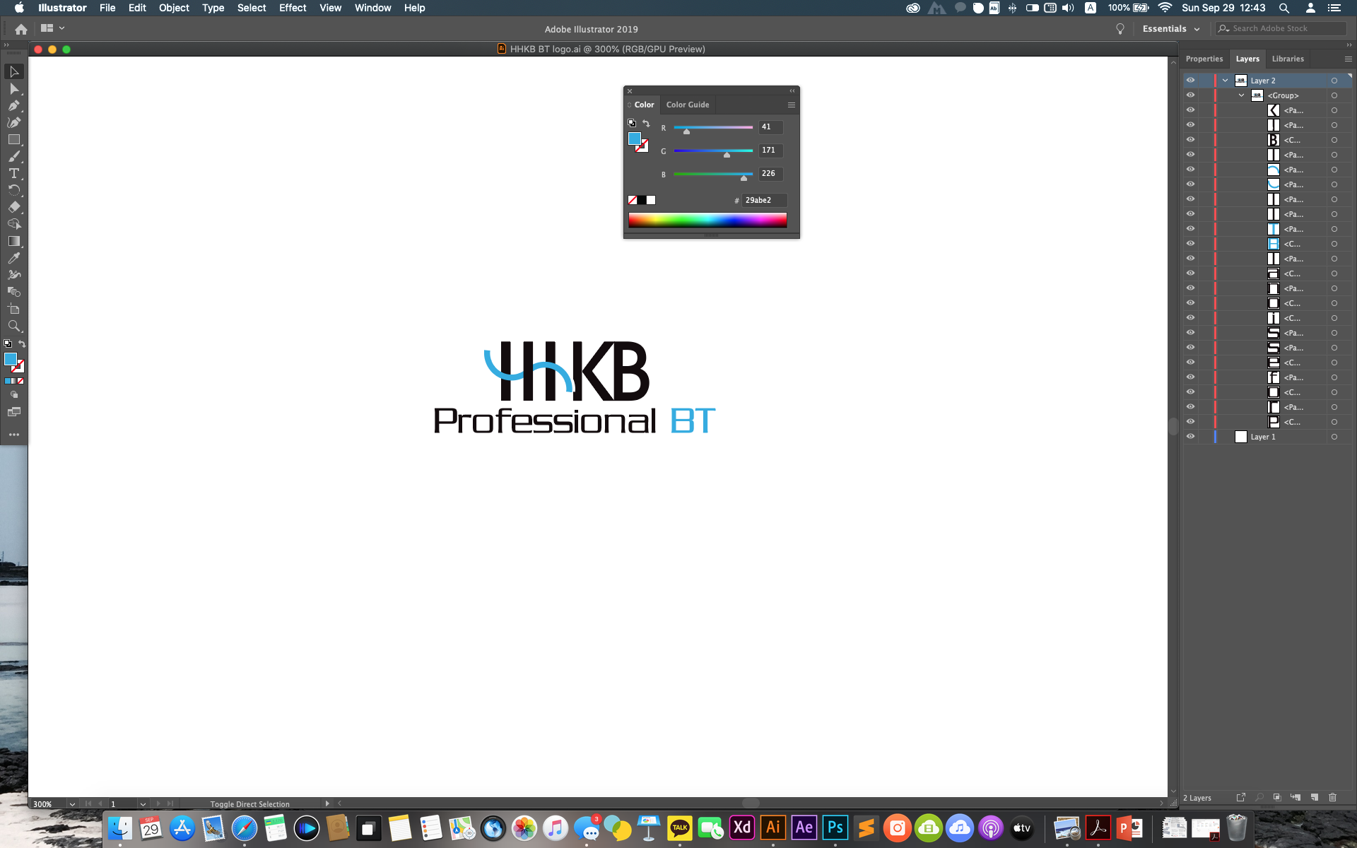Viewport: 1357px width, 848px height.
Task: Open artboard number dropdown
Action: coord(143,804)
